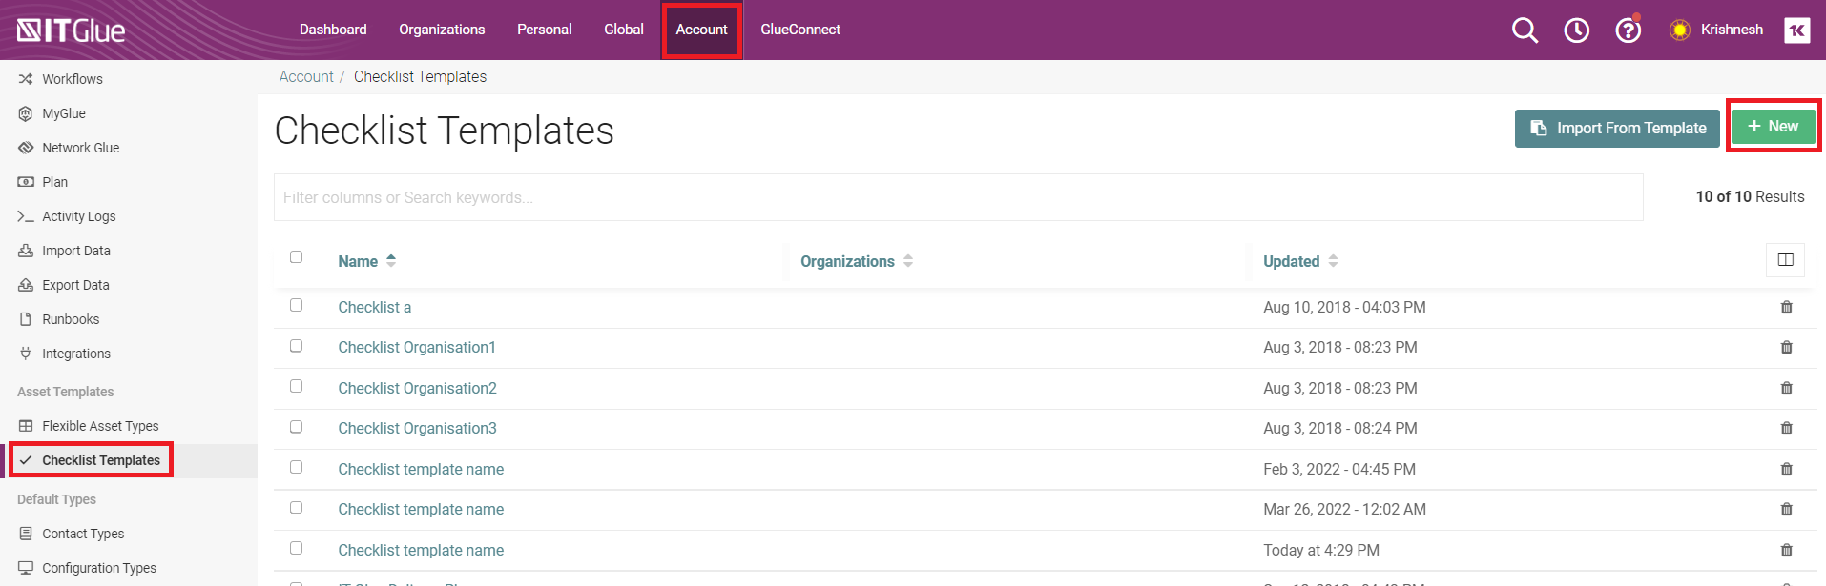Click the ITGlue logo
The height and width of the screenshot is (586, 1826).
pos(71,30)
